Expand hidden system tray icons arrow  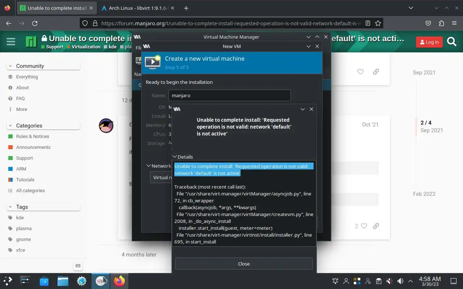[x=411, y=281]
